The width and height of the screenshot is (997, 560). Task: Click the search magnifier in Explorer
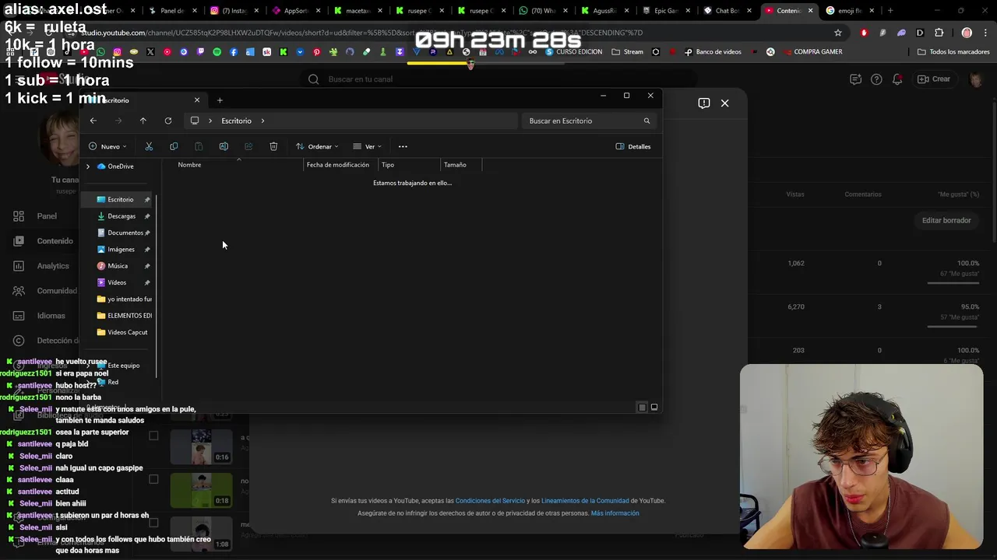click(646, 121)
